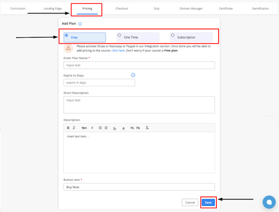This screenshot has height=212, width=279.
Task: Focus the Button text field showing Buy Now
Action: point(139,187)
